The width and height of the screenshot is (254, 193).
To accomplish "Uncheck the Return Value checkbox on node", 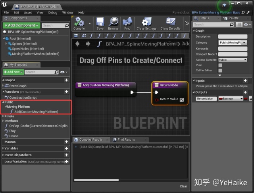I will pos(182,100).
